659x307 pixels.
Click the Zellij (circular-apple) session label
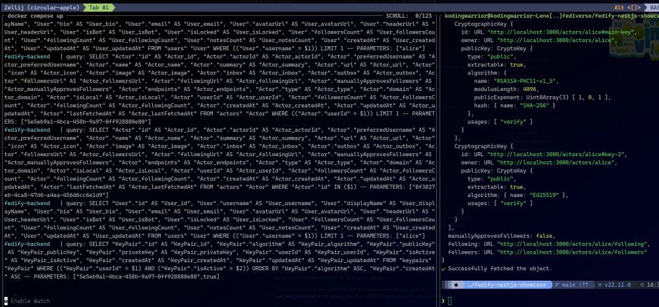coord(42,7)
